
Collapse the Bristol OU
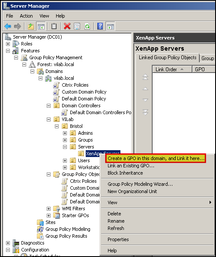tap(57, 127)
